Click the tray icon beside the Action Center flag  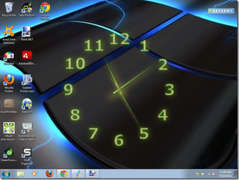click(202, 174)
